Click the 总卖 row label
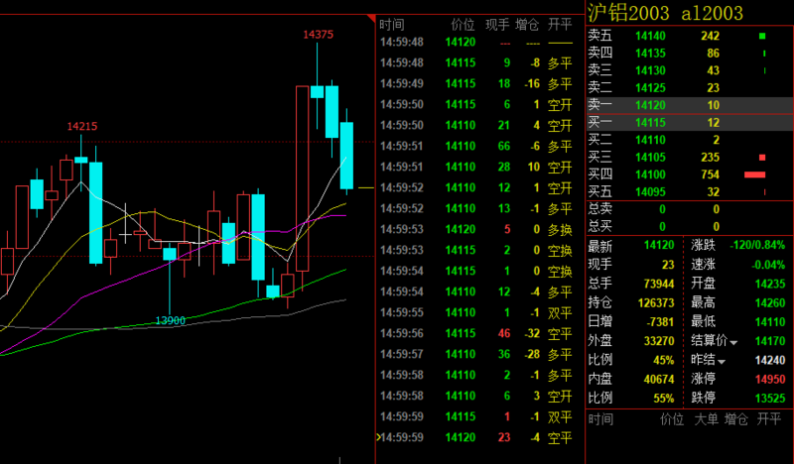 pos(600,209)
